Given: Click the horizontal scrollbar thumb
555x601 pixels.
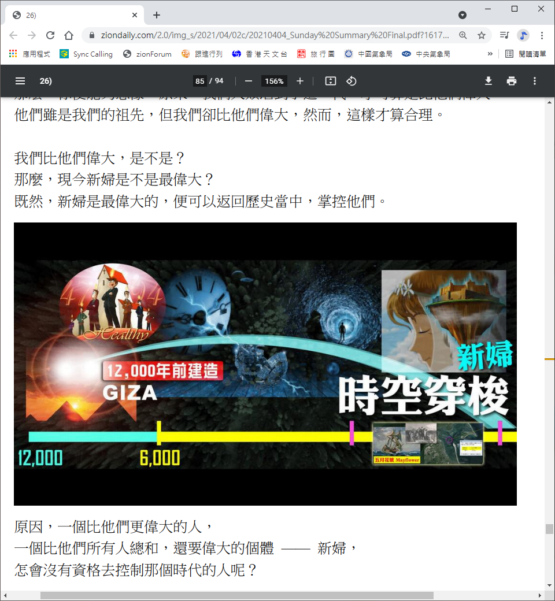Looking at the screenshot, I should [236, 595].
